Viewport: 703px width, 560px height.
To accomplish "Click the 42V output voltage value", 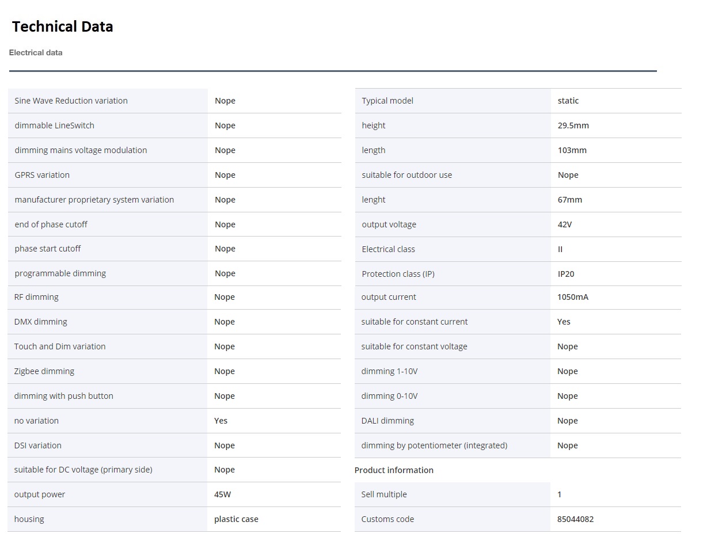I will [x=564, y=224].
